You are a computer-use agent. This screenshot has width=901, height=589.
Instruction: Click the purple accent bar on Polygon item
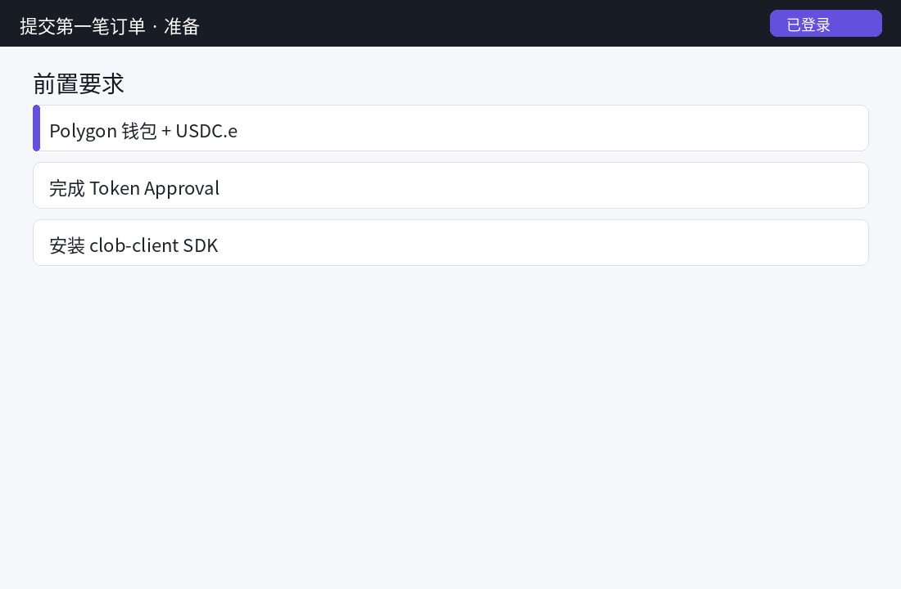pyautogui.click(x=36, y=128)
